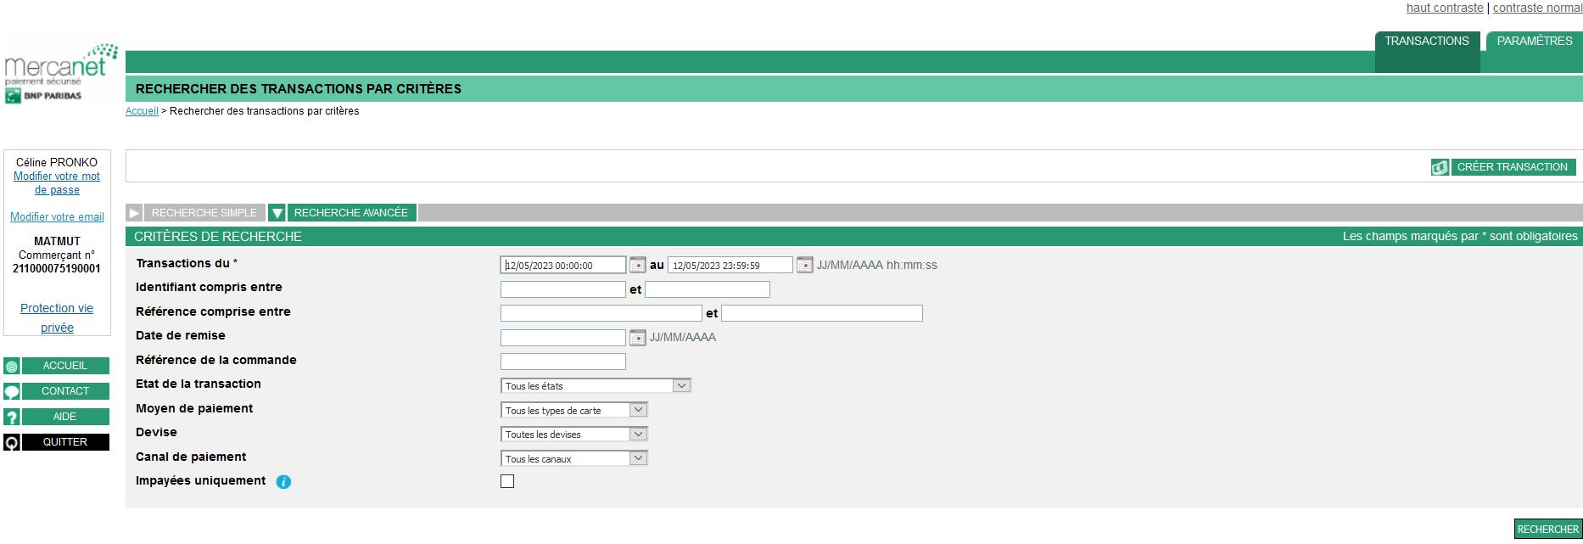
Task: Open calendar picker for transaction end date
Action: [x=805, y=265]
